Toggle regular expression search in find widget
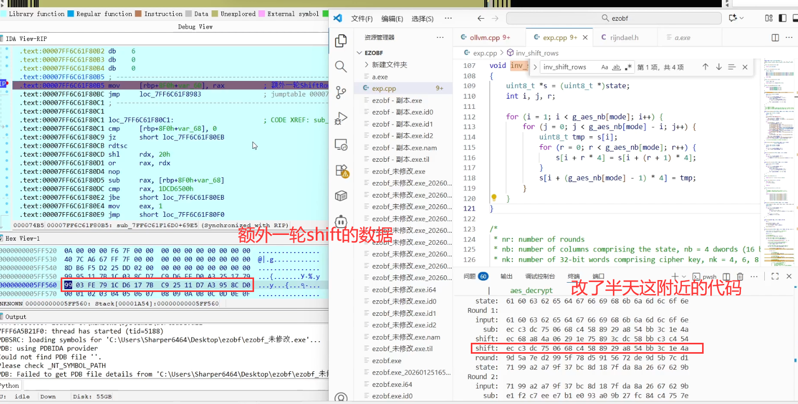798x404 pixels. pyautogui.click(x=628, y=67)
